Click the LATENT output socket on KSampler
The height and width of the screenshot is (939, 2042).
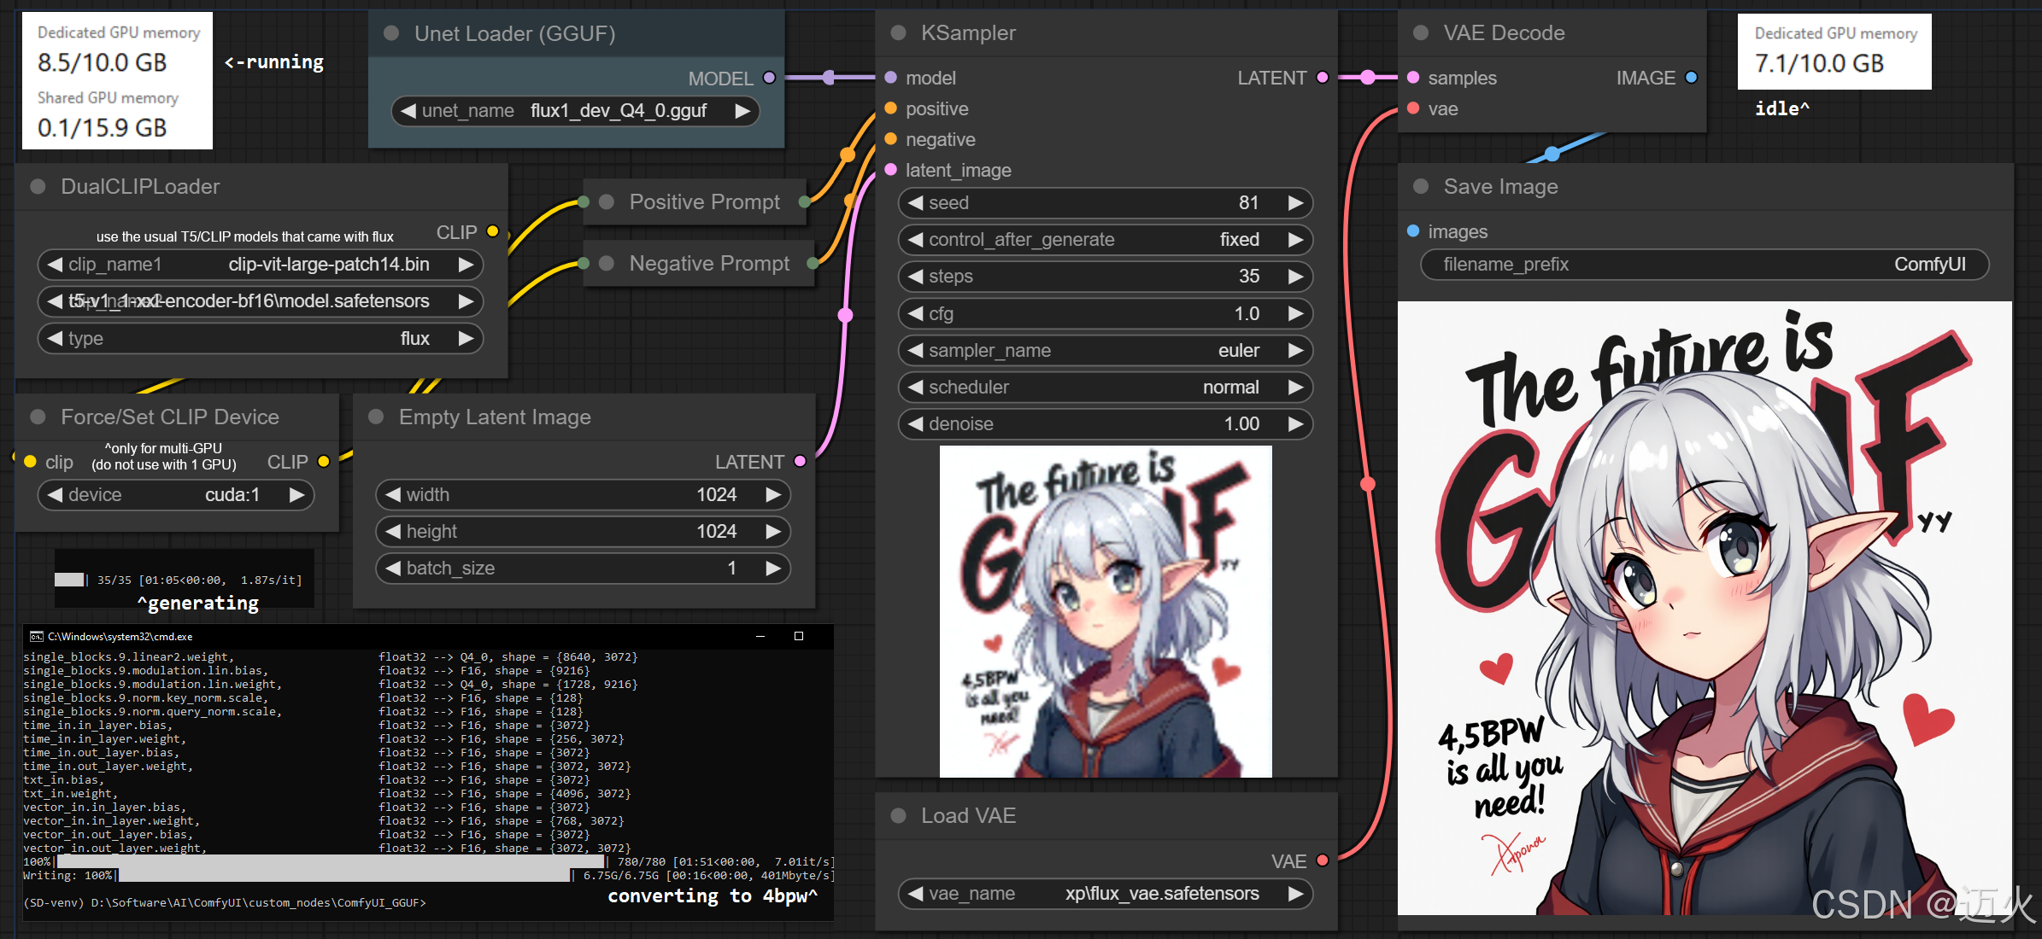pyautogui.click(x=1323, y=78)
